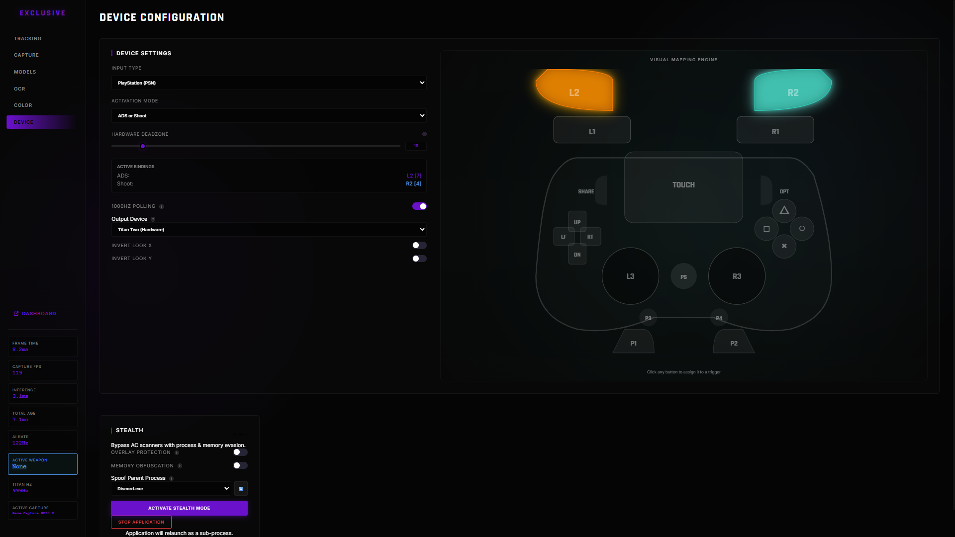Viewport: 955px width, 537px height.
Task: Click the refresh icon beside the Discord.exe selector
Action: point(241,489)
